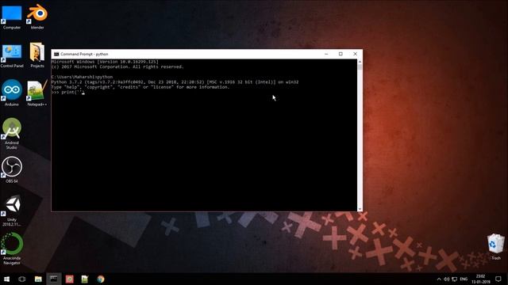Click the Command Prompt taskbar button
This screenshot has width=508, height=285.
[53, 279]
